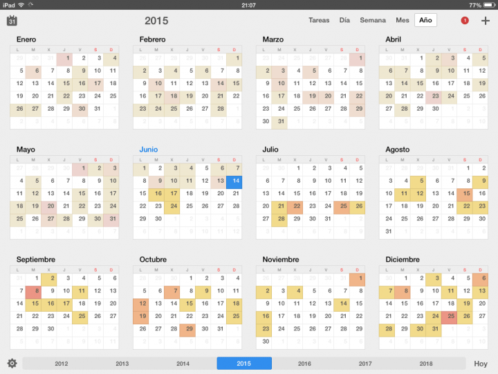
Task: Select November 1 orange-shaded day
Action: tap(358, 280)
